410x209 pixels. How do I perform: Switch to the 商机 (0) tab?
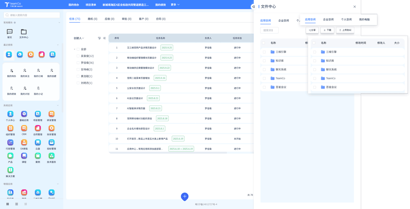(x=93, y=19)
